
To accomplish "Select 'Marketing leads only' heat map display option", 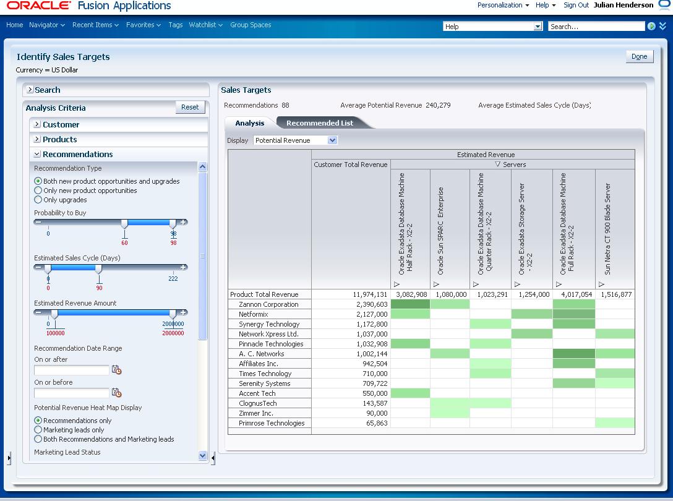I will tap(38, 429).
